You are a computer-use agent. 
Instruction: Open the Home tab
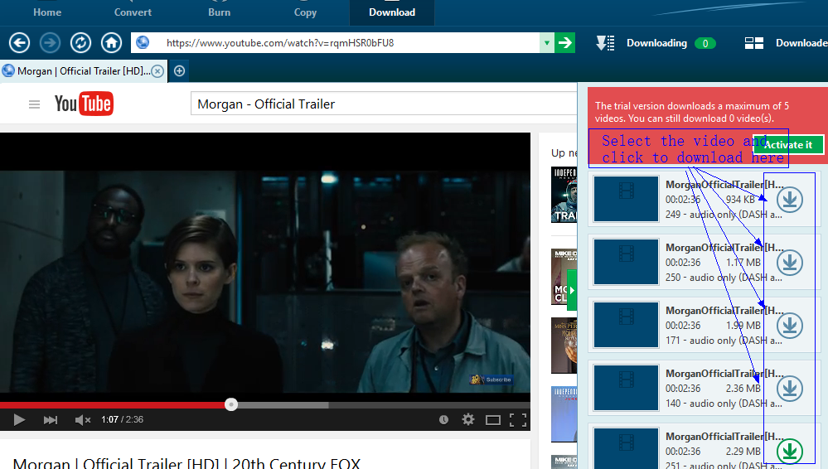coord(47,12)
